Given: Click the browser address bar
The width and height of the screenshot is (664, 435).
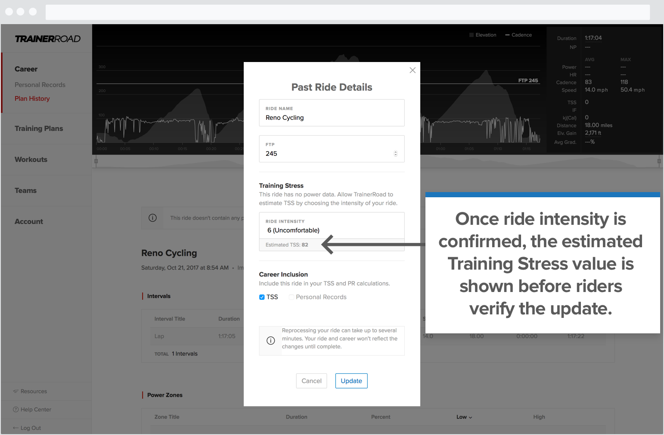Looking at the screenshot, I should (x=348, y=12).
